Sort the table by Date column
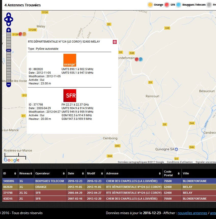The image size is (216, 219). tap(76, 173)
